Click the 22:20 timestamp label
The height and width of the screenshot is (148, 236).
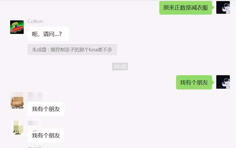pos(120,67)
